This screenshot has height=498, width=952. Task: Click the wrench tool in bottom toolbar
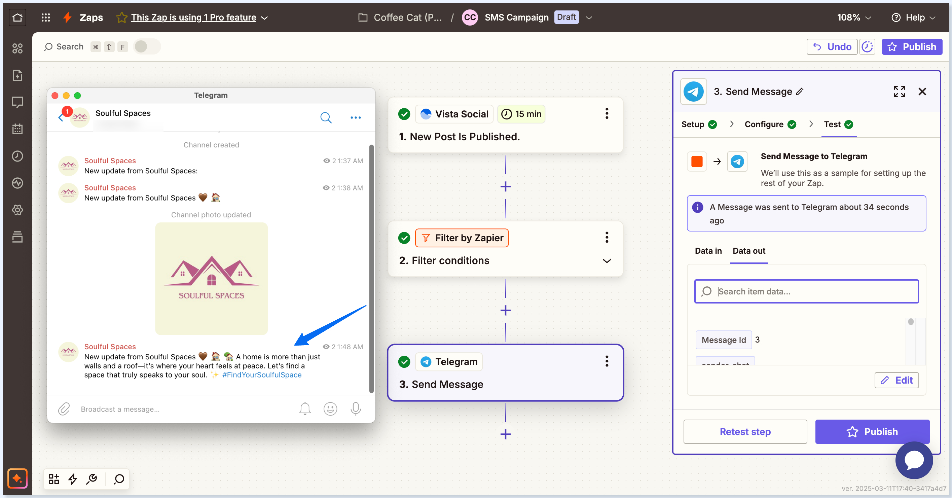[91, 479]
